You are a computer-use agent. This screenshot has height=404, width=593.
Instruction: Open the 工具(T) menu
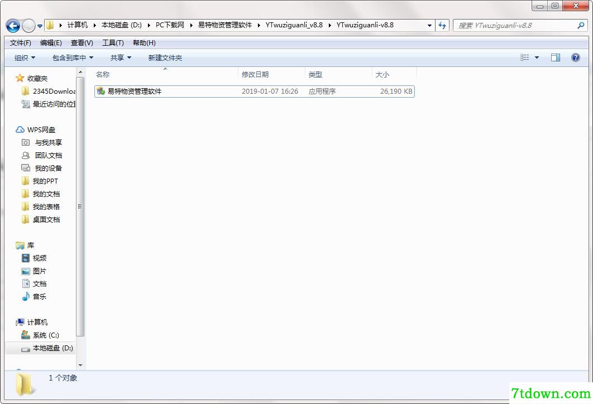pyautogui.click(x=113, y=43)
